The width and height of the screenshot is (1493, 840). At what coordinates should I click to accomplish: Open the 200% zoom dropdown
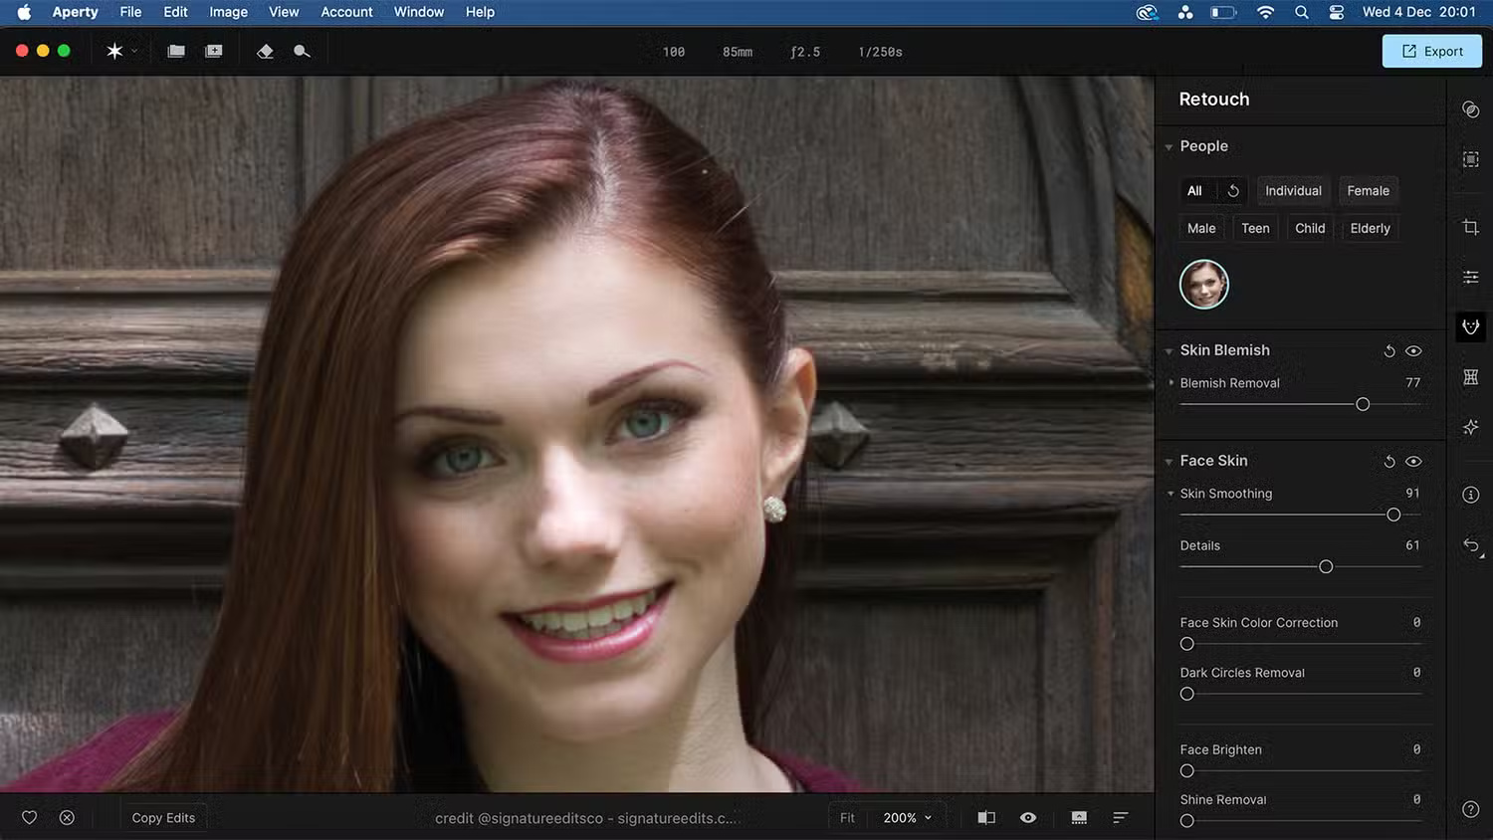[x=907, y=818]
